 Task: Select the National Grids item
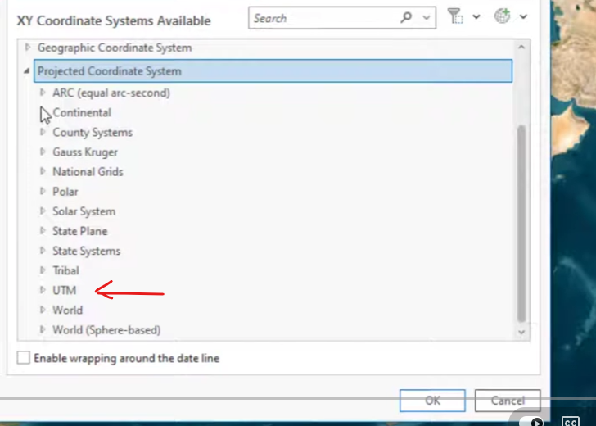88,171
